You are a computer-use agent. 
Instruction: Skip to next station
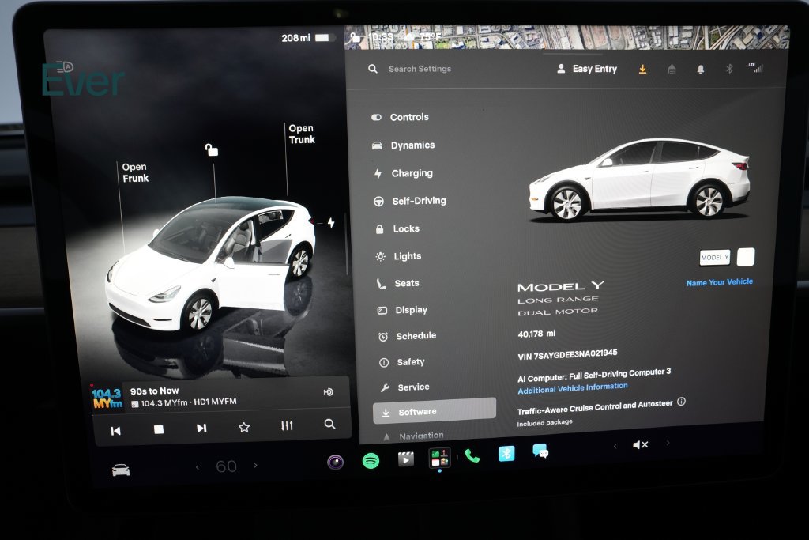[x=201, y=428]
